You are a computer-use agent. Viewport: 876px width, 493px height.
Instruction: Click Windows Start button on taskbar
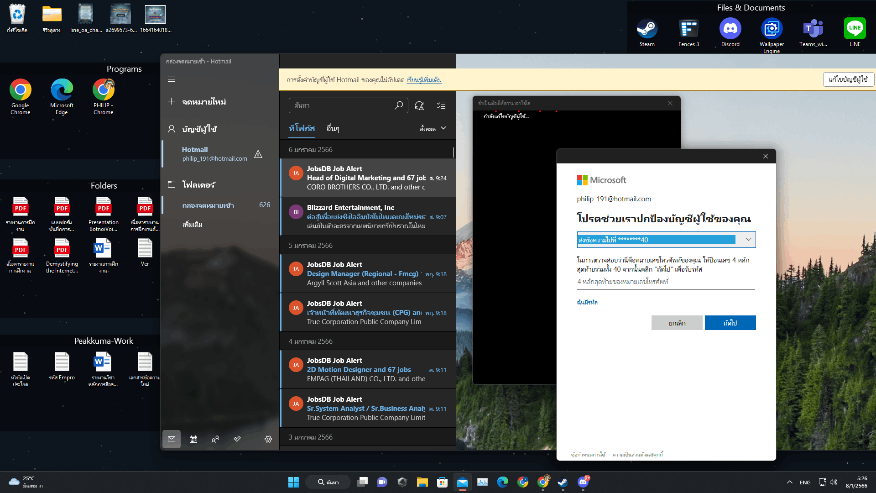tap(293, 482)
